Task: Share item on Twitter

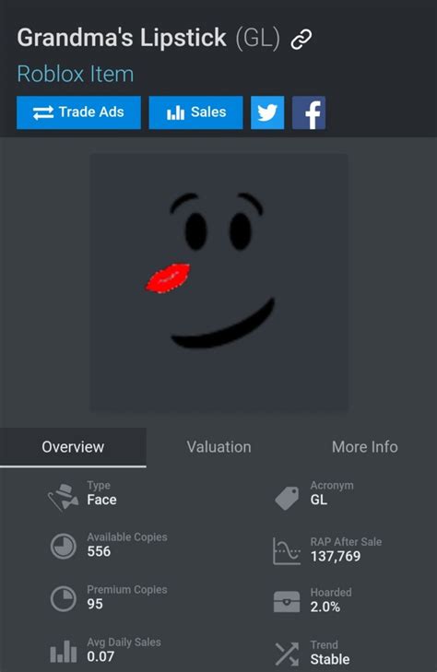Action: click(x=267, y=112)
